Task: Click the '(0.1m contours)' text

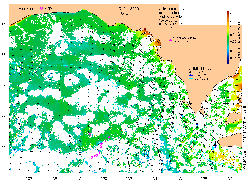Action: [x=171, y=13]
